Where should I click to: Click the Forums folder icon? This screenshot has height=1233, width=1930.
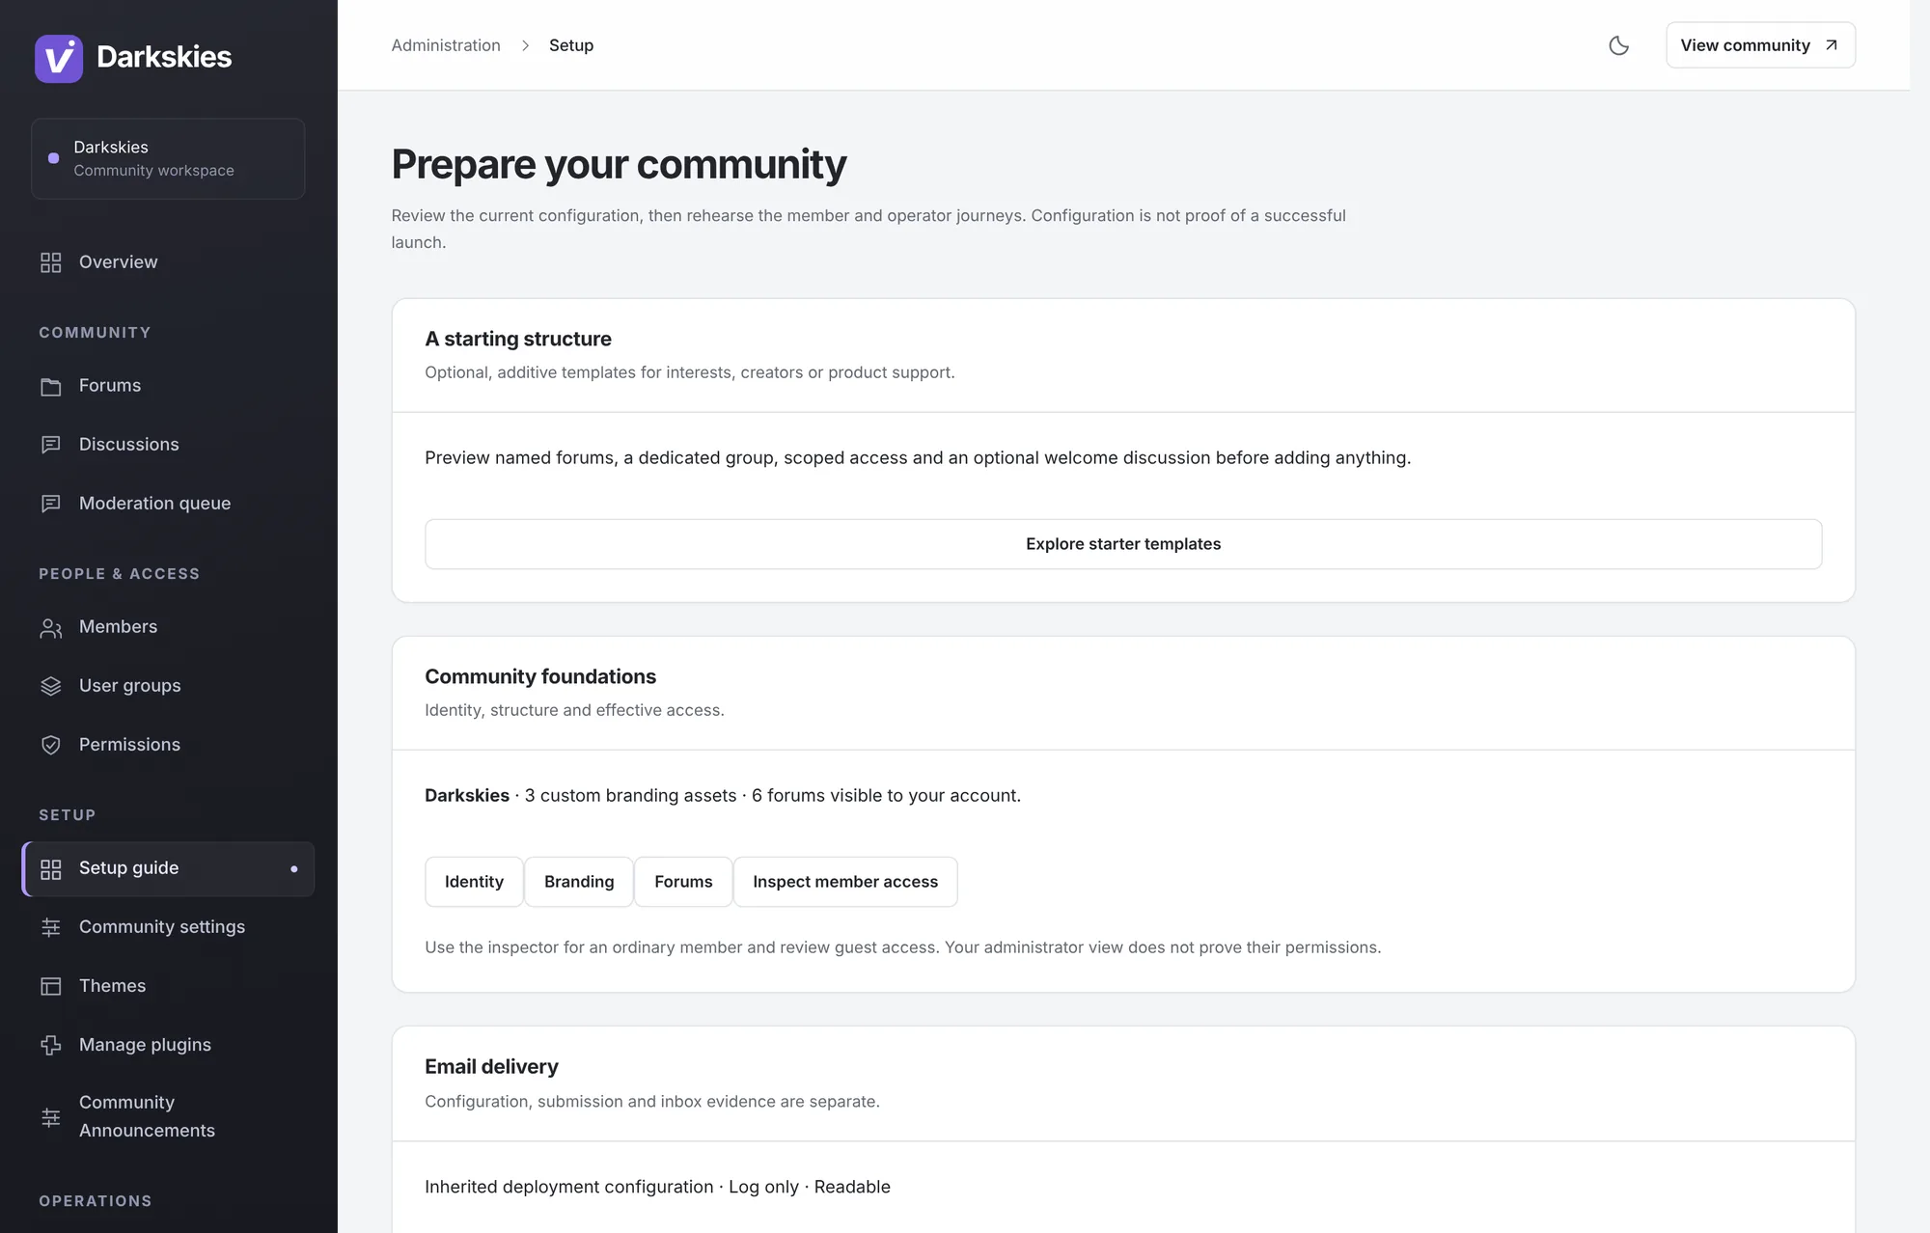point(51,386)
